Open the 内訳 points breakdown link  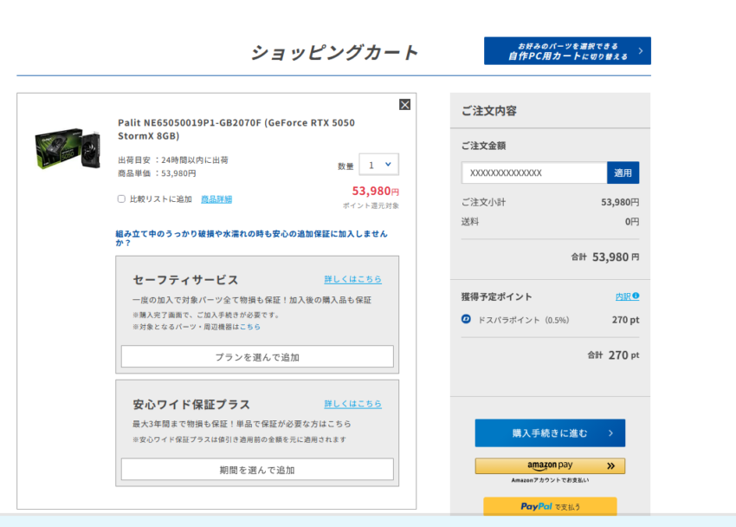627,296
